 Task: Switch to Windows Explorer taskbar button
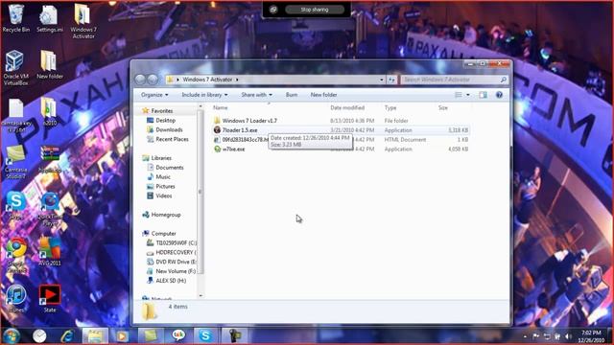point(95,336)
